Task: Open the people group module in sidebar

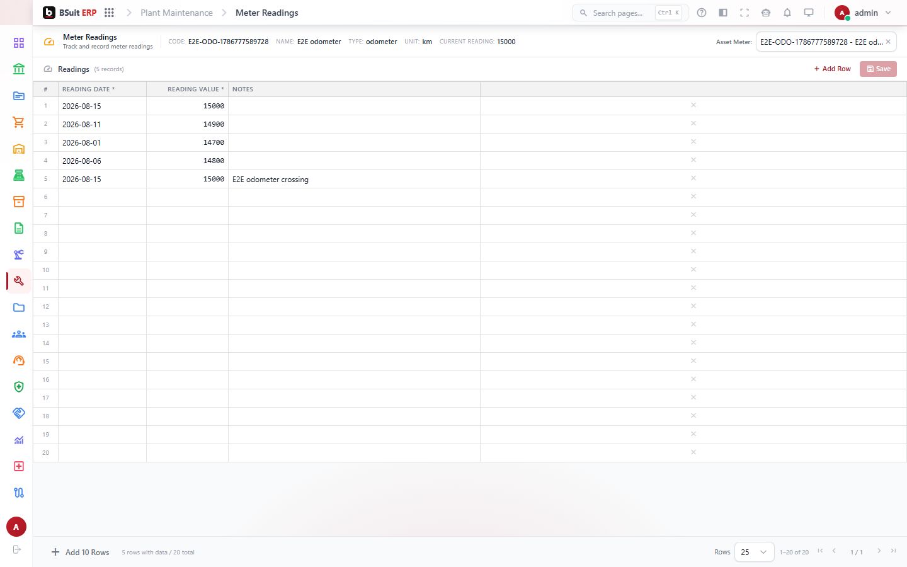Action: (x=19, y=334)
